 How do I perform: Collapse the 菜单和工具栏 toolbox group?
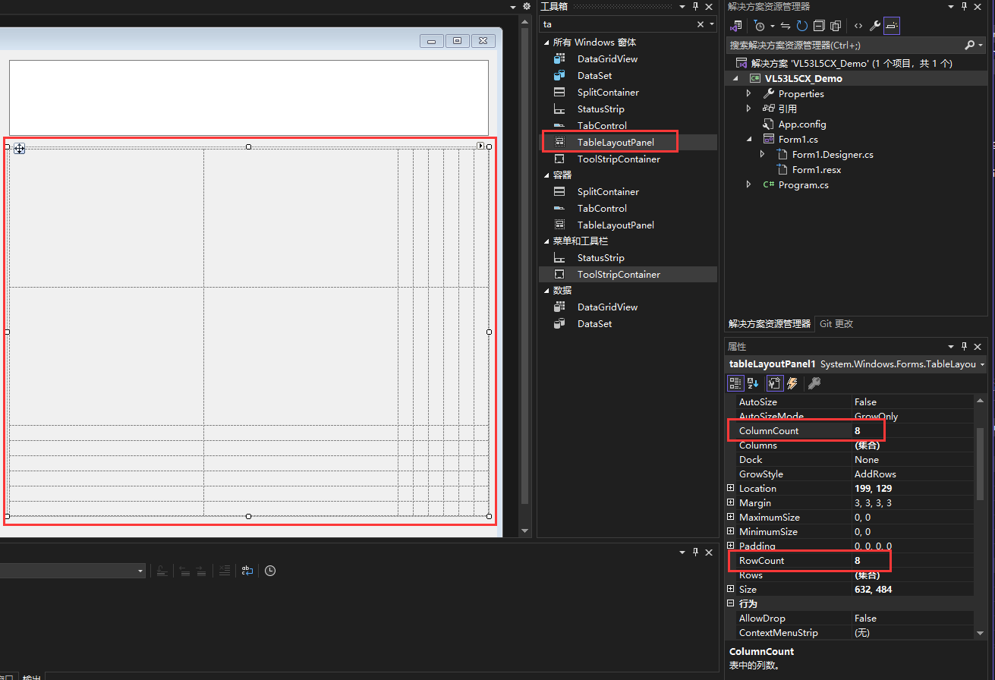546,241
